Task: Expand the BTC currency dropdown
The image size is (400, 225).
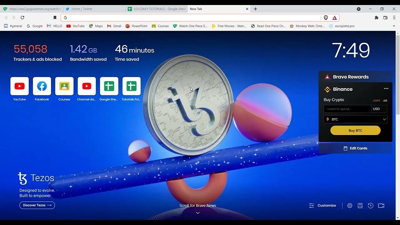Action: [356, 119]
